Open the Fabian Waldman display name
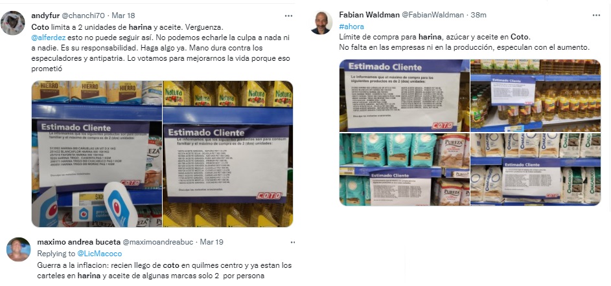This screenshot has height=286, width=611. pos(369,15)
